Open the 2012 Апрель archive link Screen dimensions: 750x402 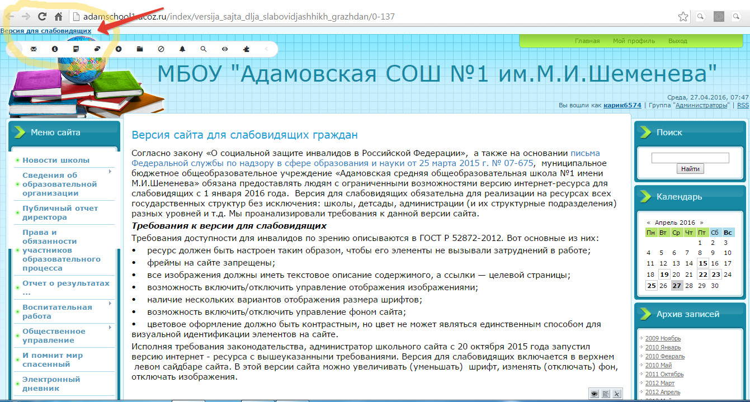(x=663, y=392)
